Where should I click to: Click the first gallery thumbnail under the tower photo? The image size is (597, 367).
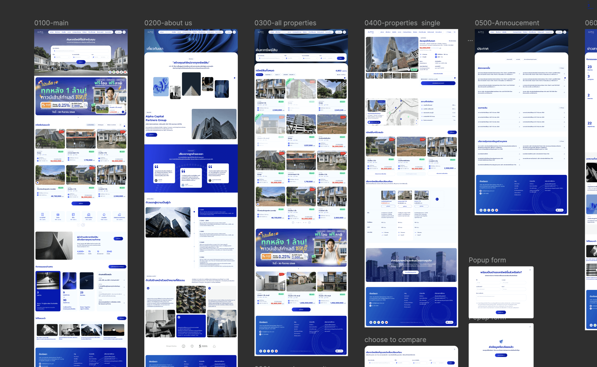(x=370, y=76)
